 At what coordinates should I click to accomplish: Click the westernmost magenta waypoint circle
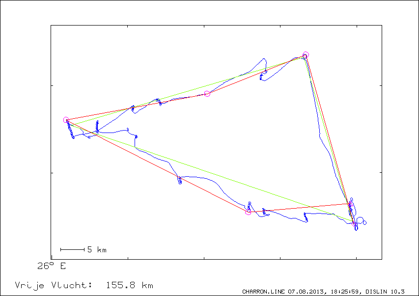[x=66, y=120]
